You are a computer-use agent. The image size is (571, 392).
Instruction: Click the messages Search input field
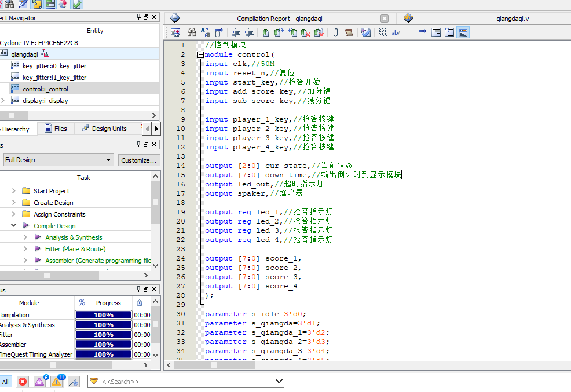pos(186,382)
